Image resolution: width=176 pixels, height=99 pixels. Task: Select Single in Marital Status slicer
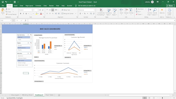coord(24,40)
